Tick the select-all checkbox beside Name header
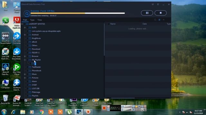This screenshot has width=206, height=115. coord(108,24)
